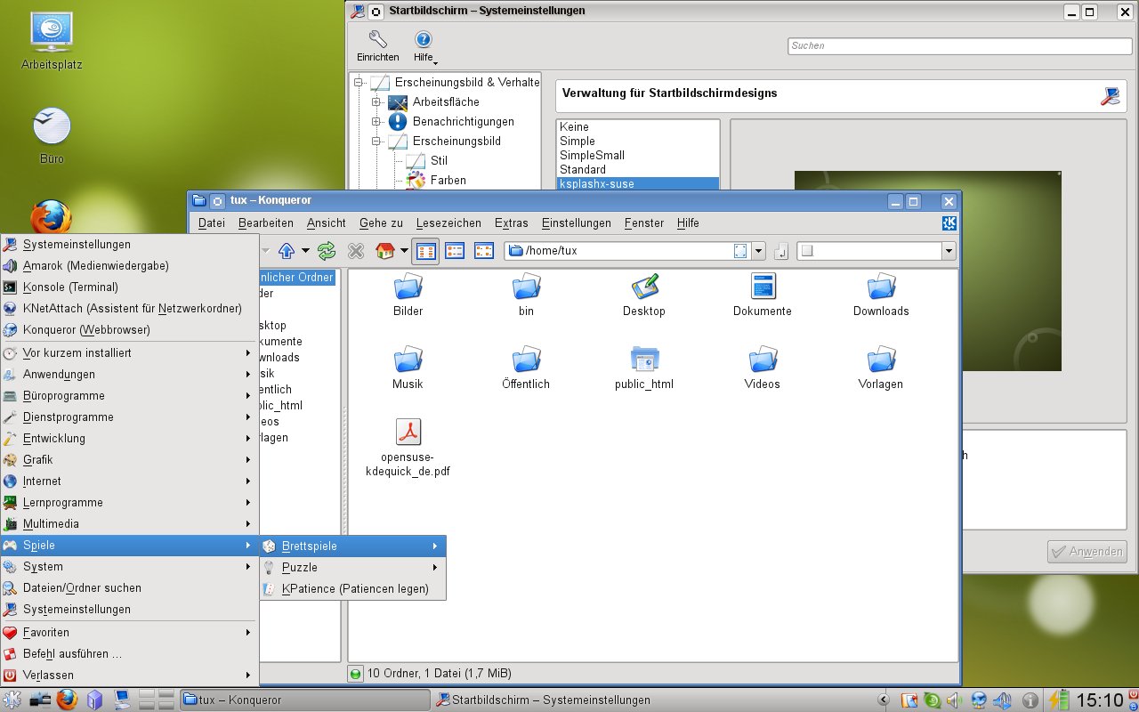The image size is (1139, 712).
Task: Click the splash screen preview image
Action: tap(927, 271)
